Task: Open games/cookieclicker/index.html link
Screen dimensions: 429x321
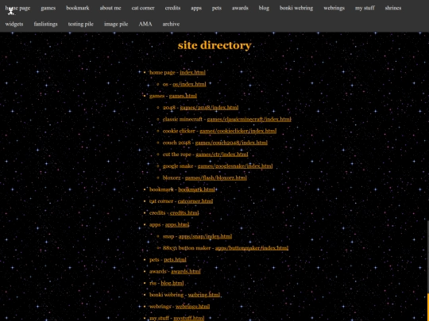Action: [238, 131]
